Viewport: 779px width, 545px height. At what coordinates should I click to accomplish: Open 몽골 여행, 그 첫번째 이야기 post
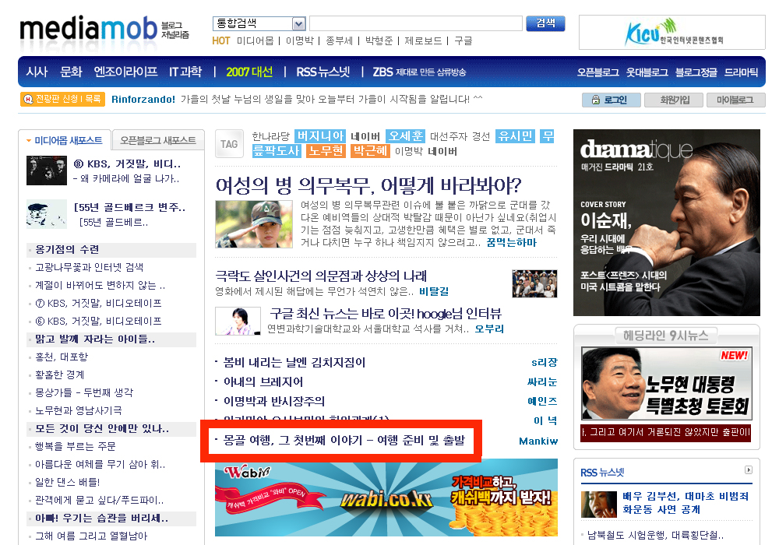(x=344, y=440)
